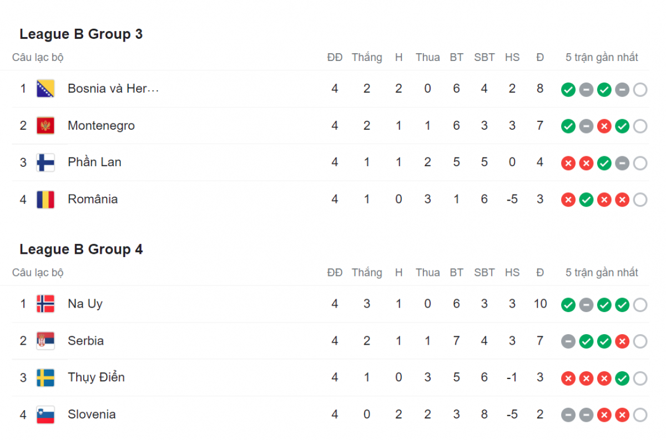The image size is (666, 440).
Task: Click the Slovenia flag icon
Action: click(46, 415)
